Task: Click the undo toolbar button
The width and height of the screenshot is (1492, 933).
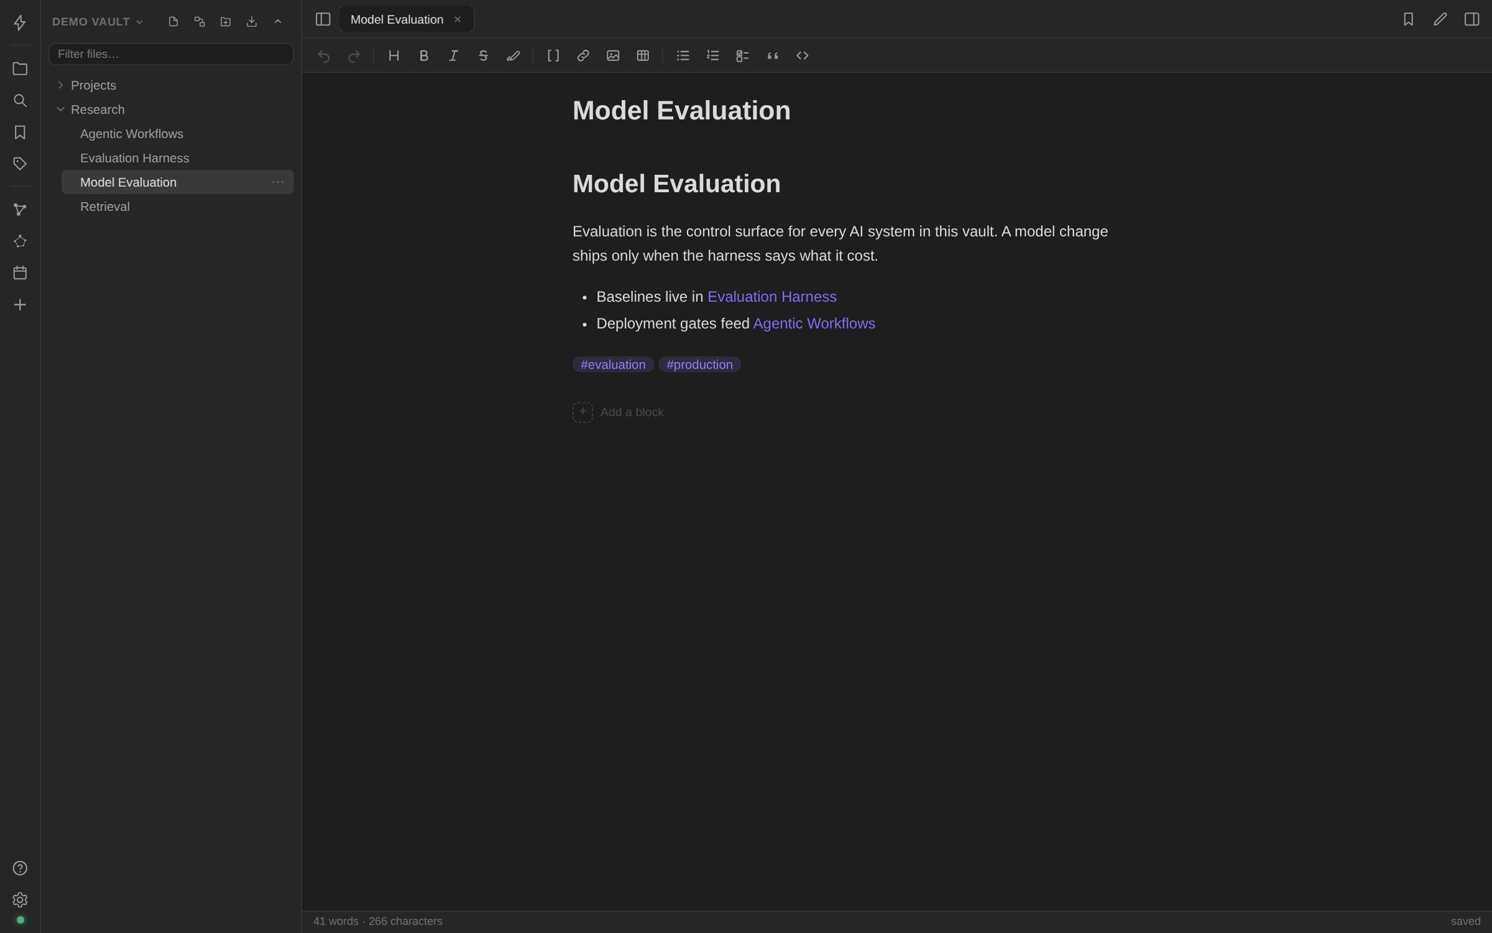Action: [323, 56]
